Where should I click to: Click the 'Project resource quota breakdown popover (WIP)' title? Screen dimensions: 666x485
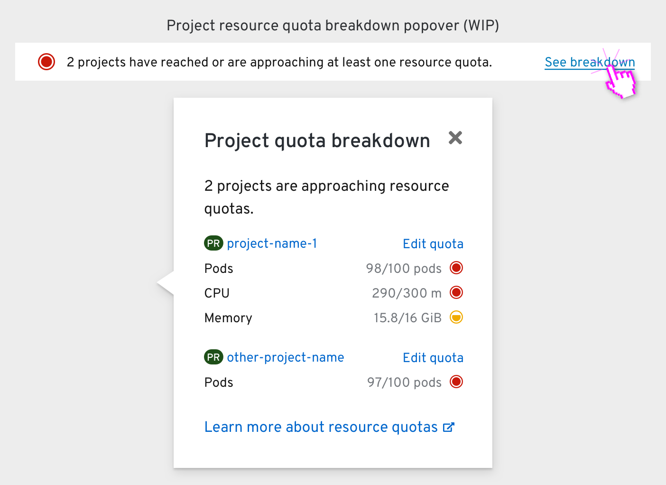(333, 25)
